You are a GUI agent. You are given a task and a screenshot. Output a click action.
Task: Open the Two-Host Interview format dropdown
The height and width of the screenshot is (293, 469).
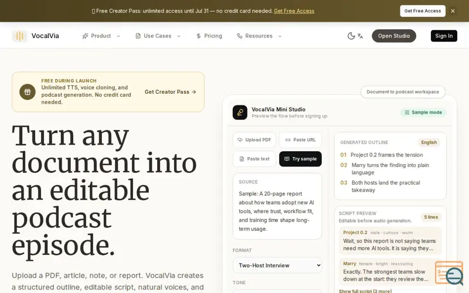click(x=277, y=265)
